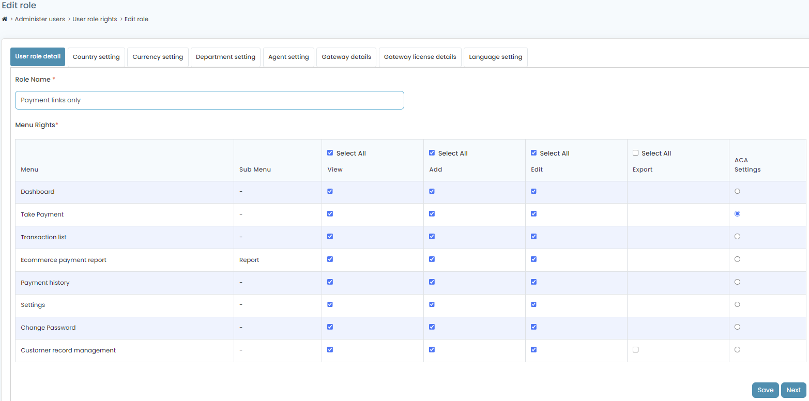
Task: Switch to the Department setting tab
Action: [x=225, y=57]
